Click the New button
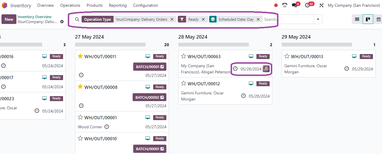The image size is (382, 154). coord(9,19)
